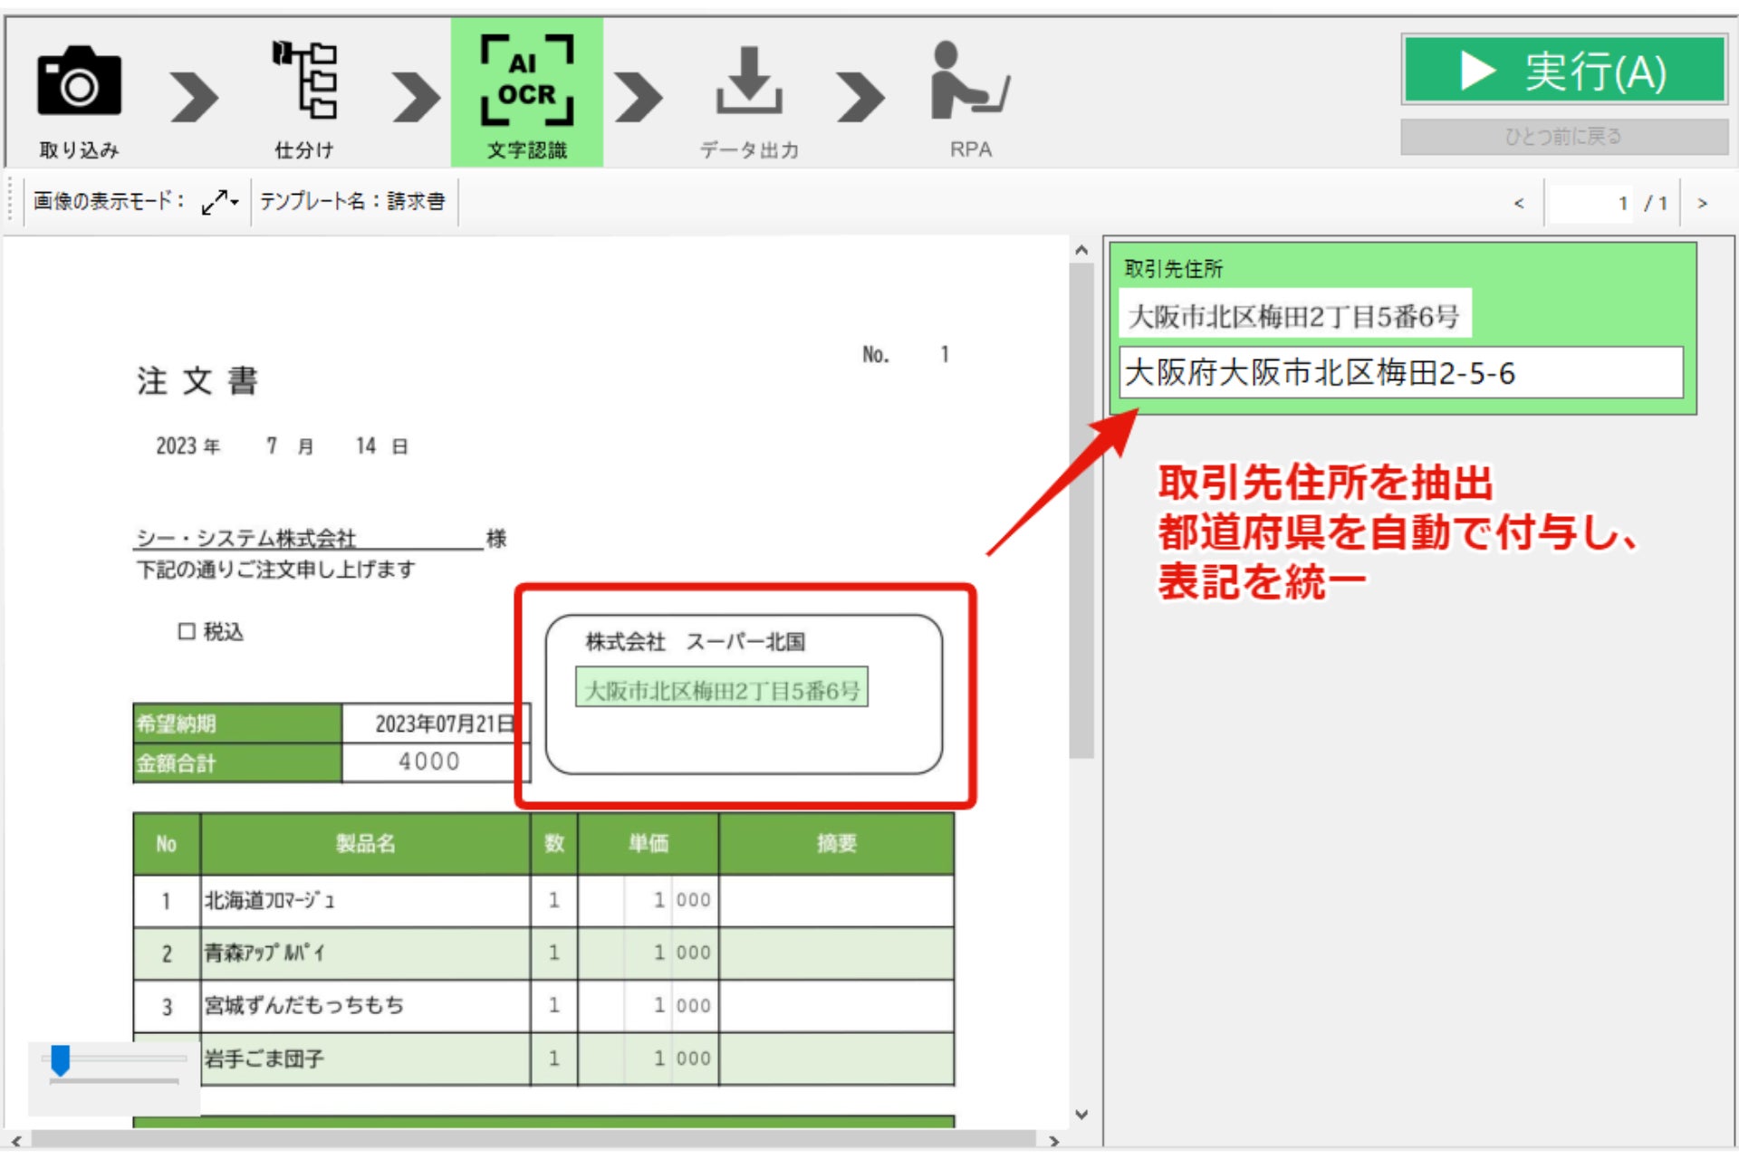Adjust the blue zoom slider handle
This screenshot has height=1159, width=1739.
coord(61,1059)
